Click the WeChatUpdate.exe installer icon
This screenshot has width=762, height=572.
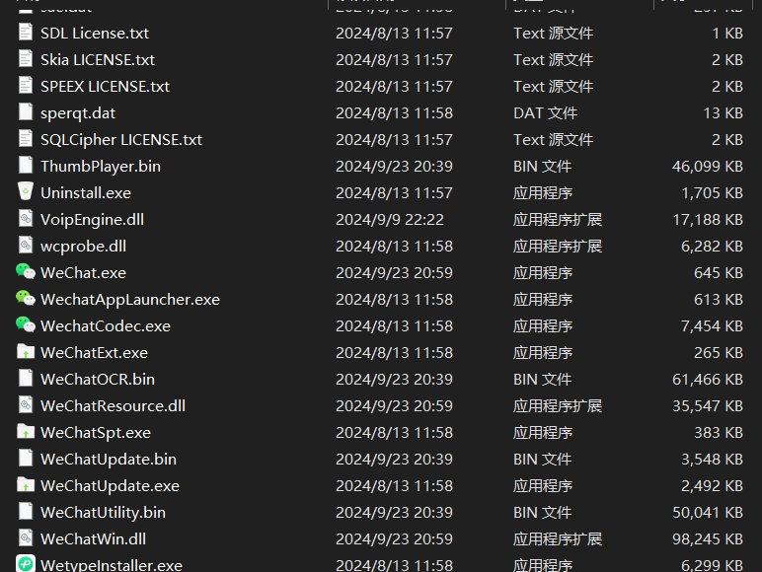(x=26, y=485)
